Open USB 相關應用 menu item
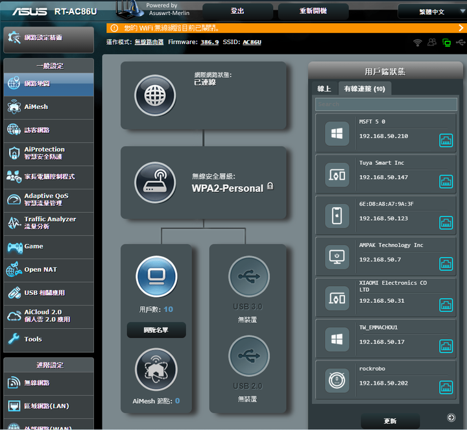Image resolution: width=467 pixels, height=430 pixels. (x=49, y=293)
